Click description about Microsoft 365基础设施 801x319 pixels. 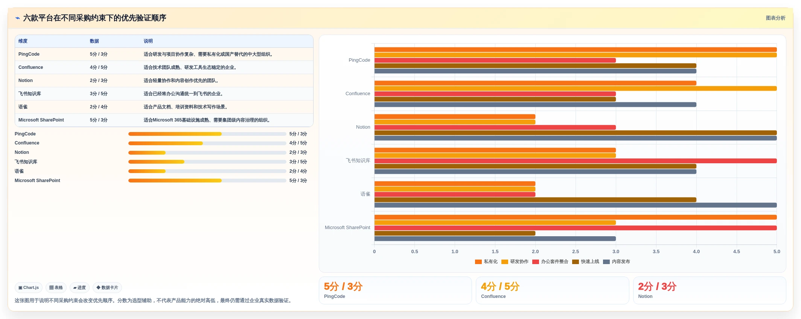coord(207,120)
